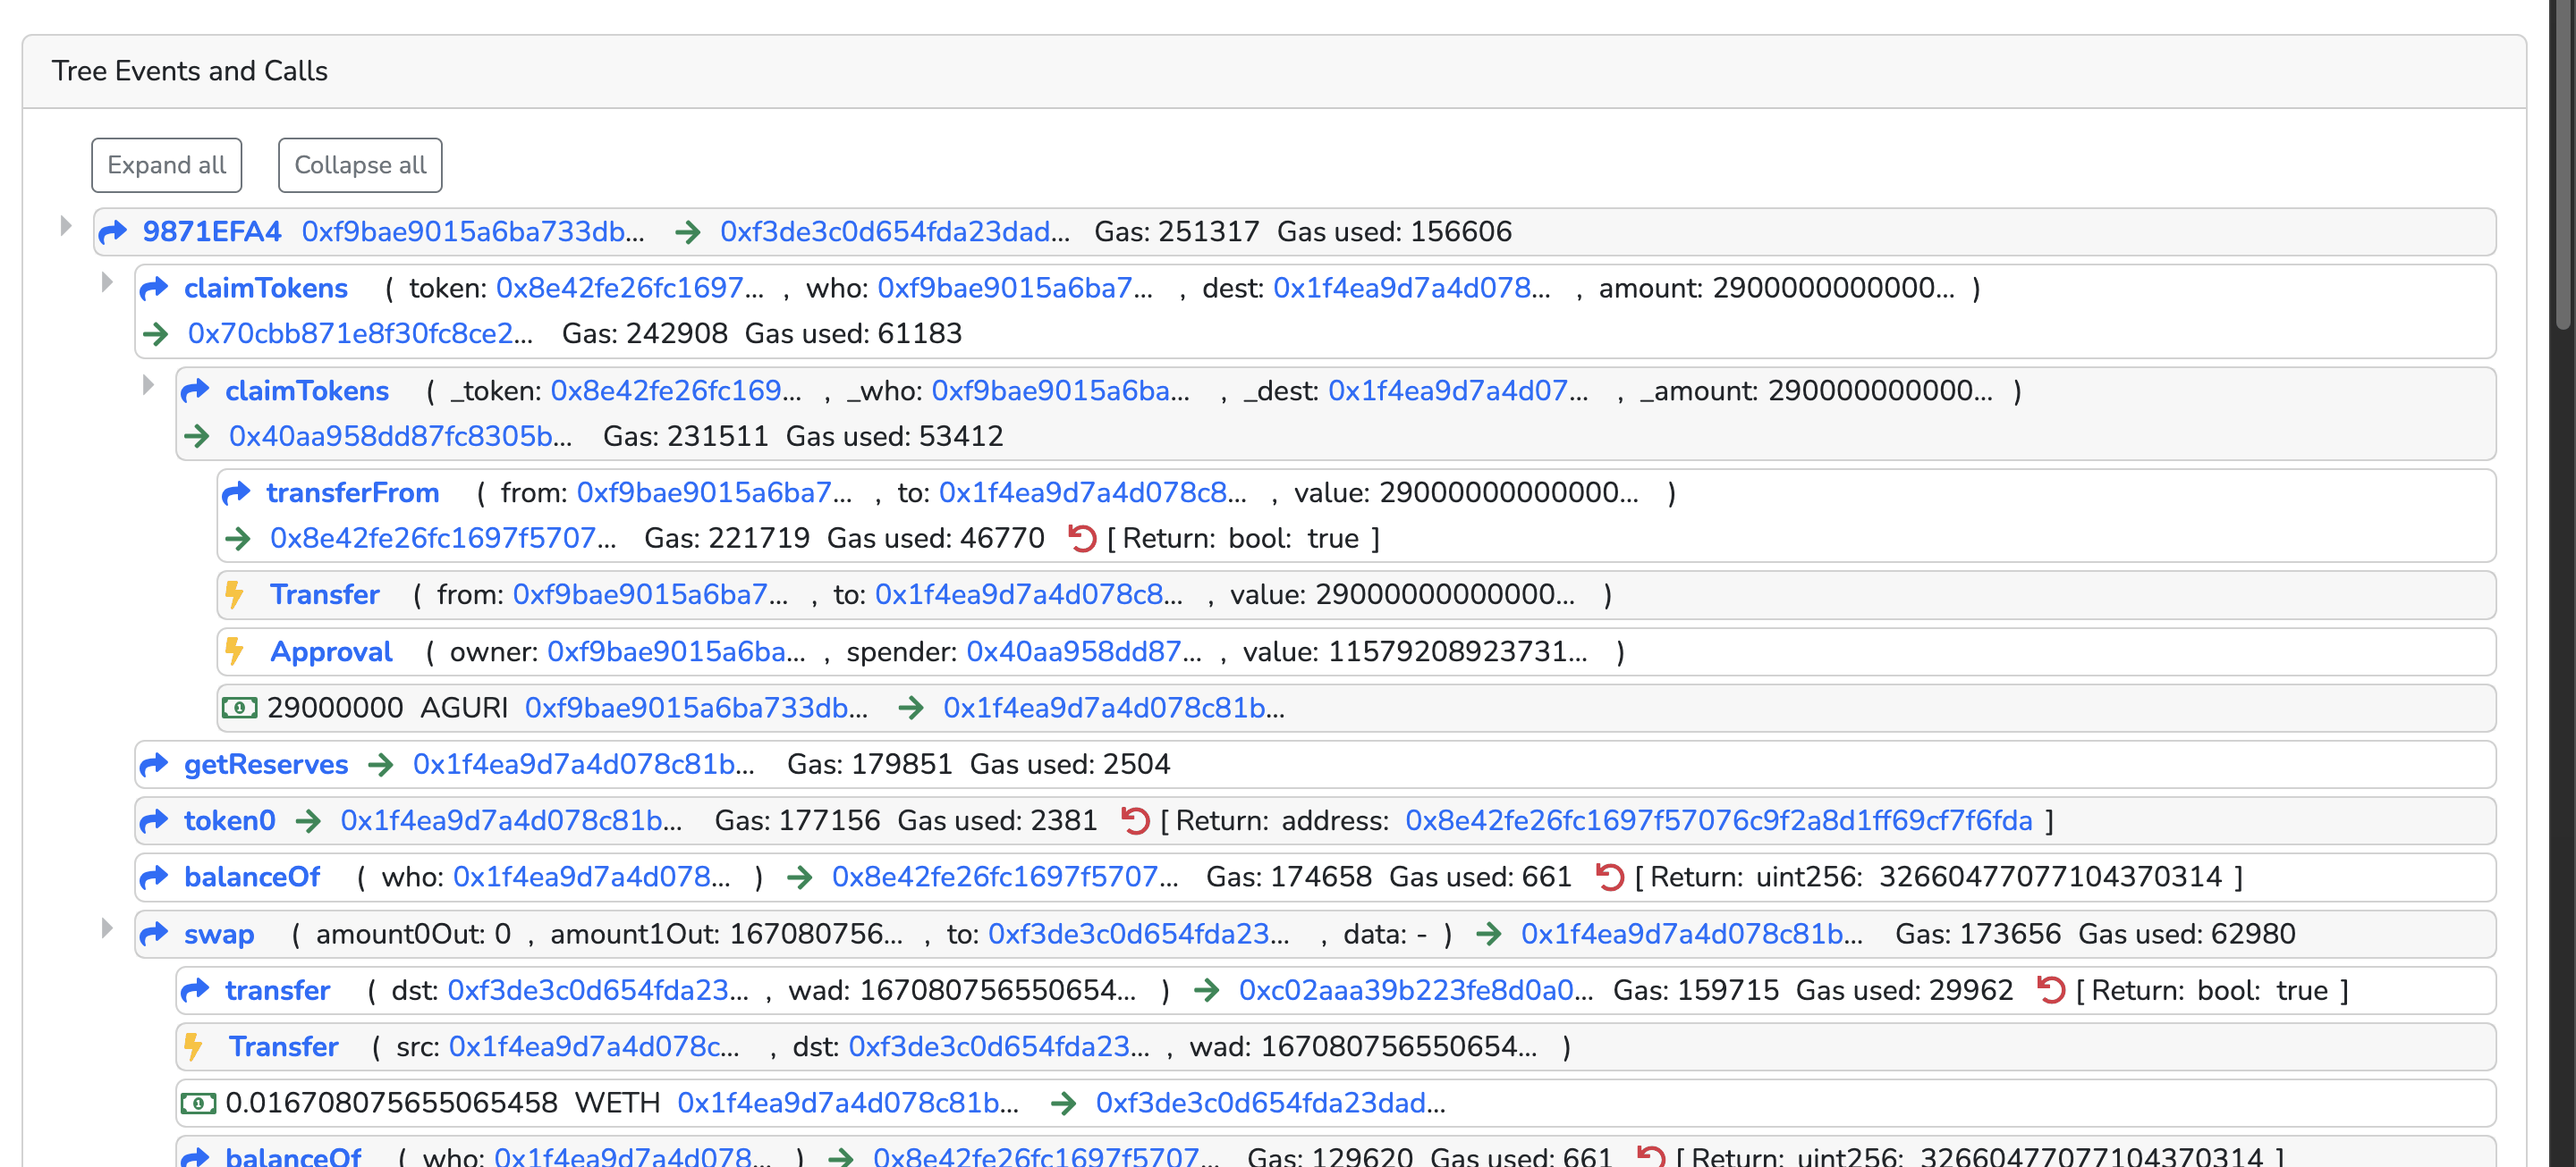The height and width of the screenshot is (1167, 2576).
Task: Click green arrow before 0x40aa958dd87fc8305b
Action: click(x=197, y=436)
